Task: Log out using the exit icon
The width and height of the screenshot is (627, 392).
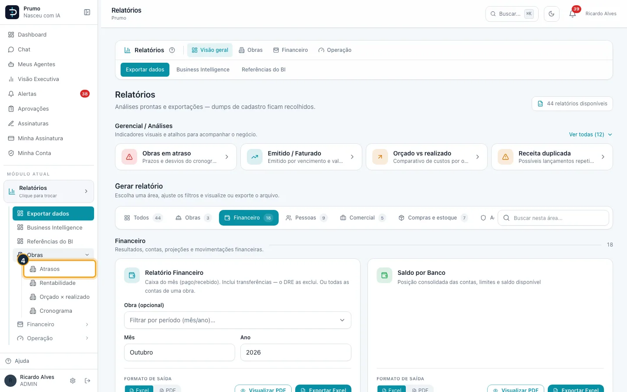Action: click(x=88, y=381)
